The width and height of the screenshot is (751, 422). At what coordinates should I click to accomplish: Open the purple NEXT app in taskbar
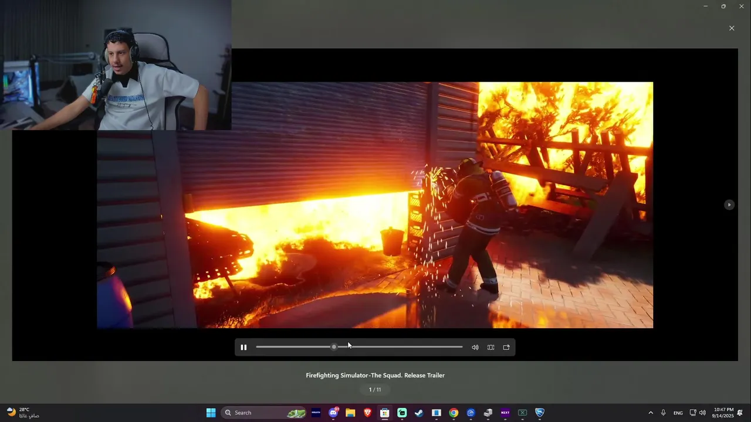(x=505, y=413)
